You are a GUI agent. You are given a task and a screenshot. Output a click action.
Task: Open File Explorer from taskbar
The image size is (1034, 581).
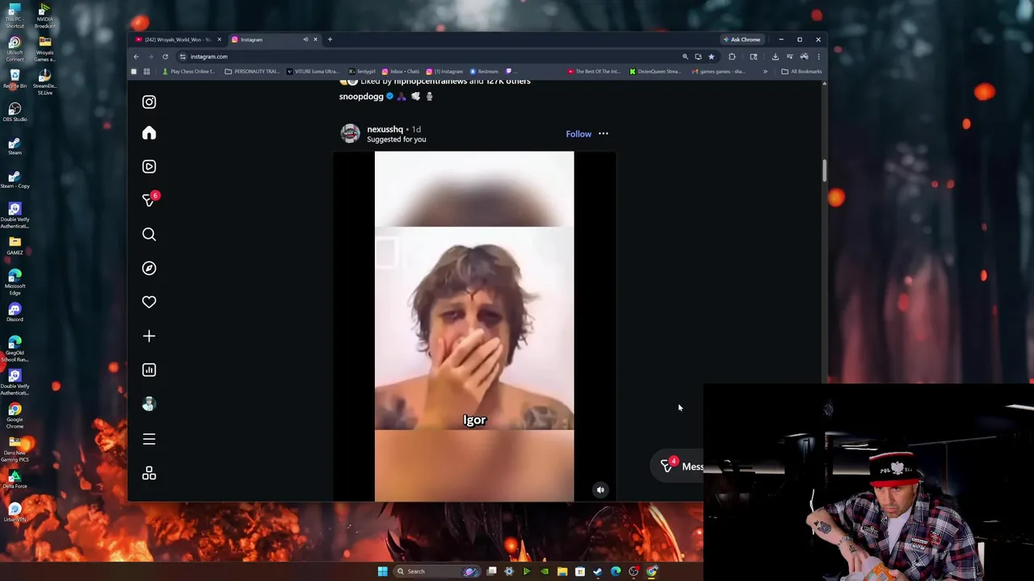pos(562,571)
